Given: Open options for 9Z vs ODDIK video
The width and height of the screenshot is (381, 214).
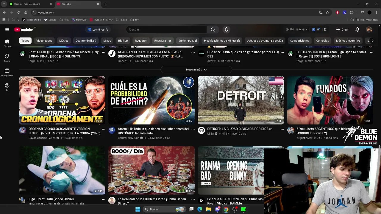Looking at the screenshot, I should pyautogui.click(x=104, y=52).
